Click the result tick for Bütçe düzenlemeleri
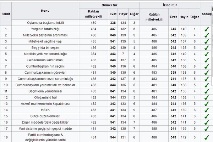The width and height of the screenshot is (213, 142). (206, 116)
